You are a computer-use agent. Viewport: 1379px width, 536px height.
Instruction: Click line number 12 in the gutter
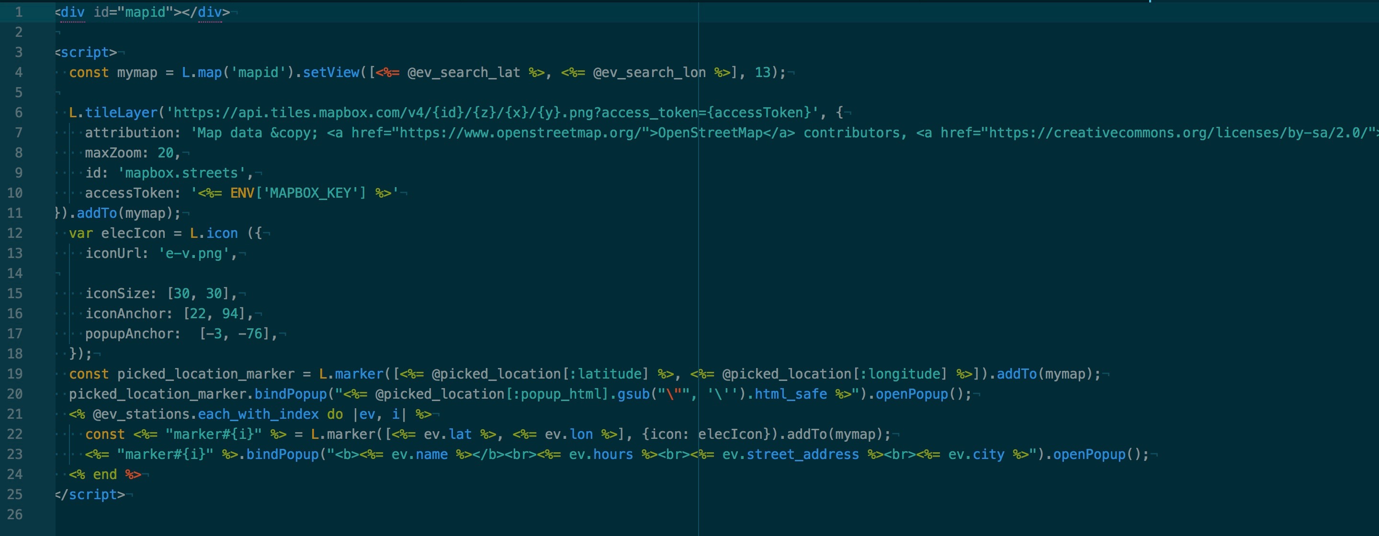click(14, 233)
